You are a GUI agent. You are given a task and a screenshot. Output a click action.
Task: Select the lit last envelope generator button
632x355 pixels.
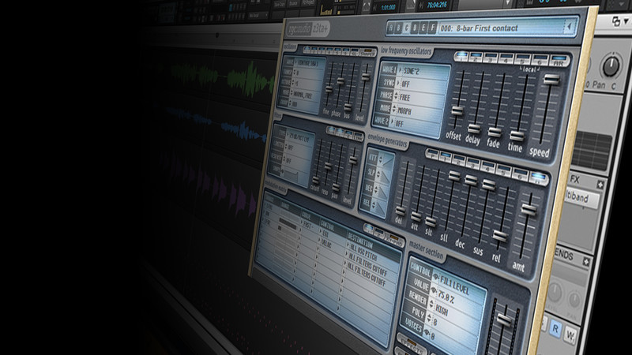point(539,177)
